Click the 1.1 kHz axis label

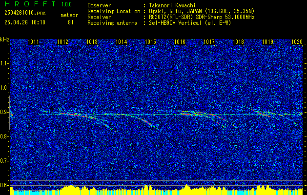tap(4, 63)
